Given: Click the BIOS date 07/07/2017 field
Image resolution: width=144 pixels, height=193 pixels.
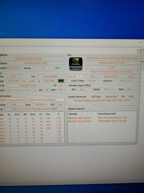Looking at the screenshot, I should pos(15,68).
